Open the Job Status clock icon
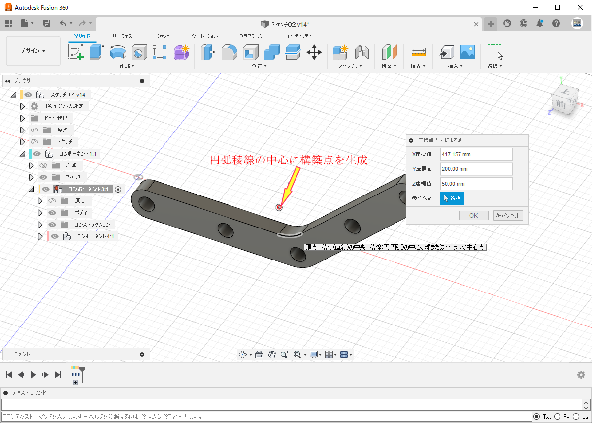This screenshot has width=592, height=423. tap(523, 23)
